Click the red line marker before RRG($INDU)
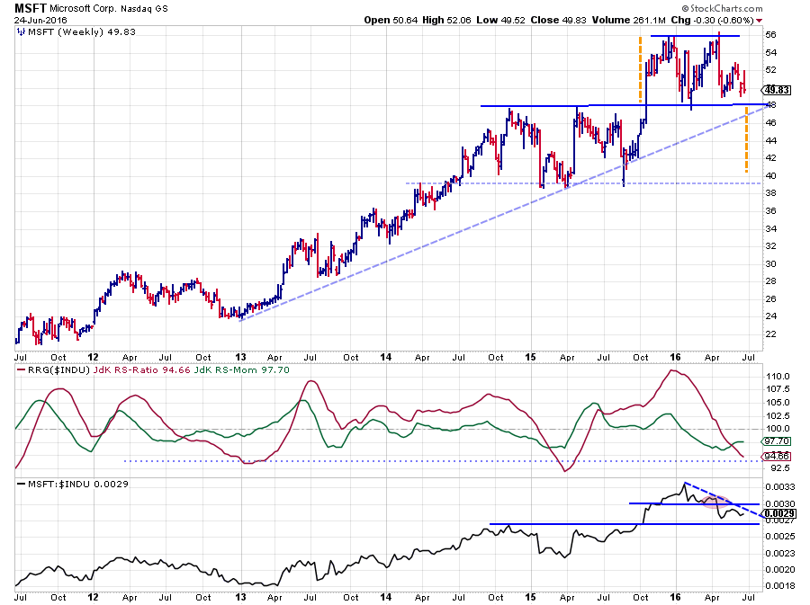The width and height of the screenshot is (810, 605). click(22, 370)
